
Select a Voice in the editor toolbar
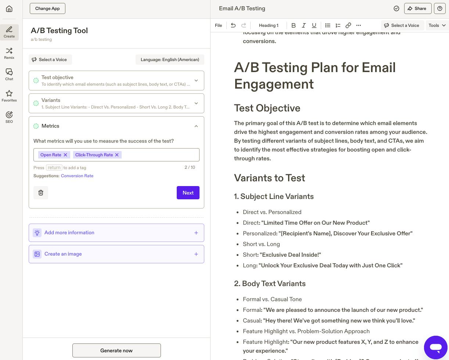[x=402, y=25]
